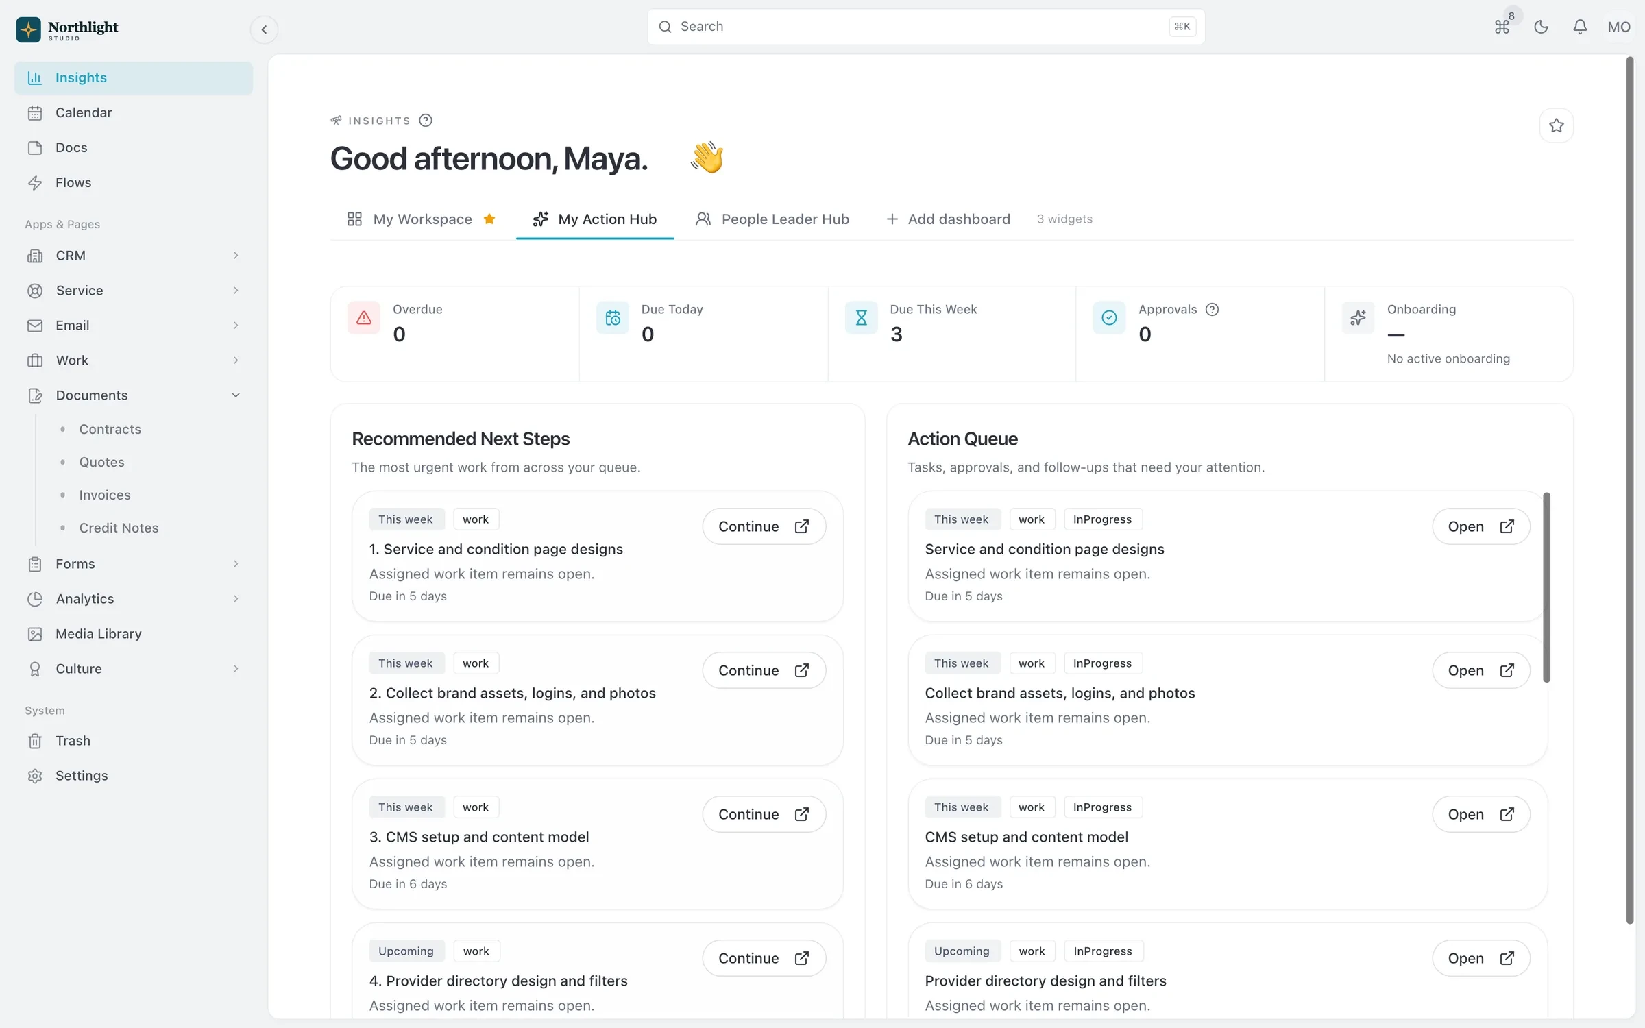Click Add dashboard
The image size is (1645, 1028).
(x=948, y=219)
